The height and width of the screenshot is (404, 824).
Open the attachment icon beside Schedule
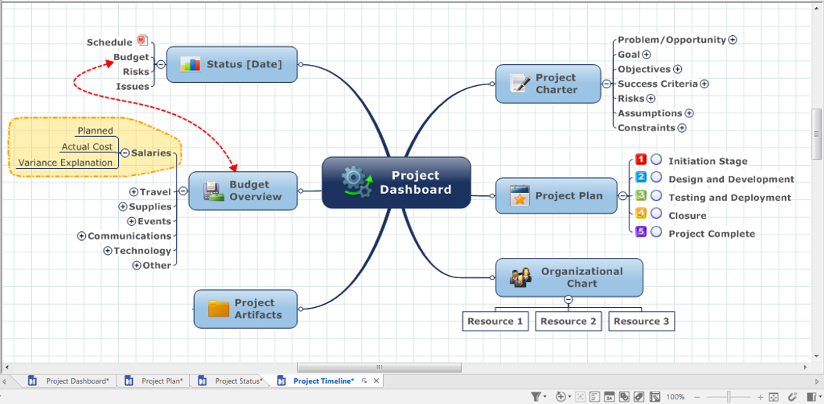coord(142,40)
